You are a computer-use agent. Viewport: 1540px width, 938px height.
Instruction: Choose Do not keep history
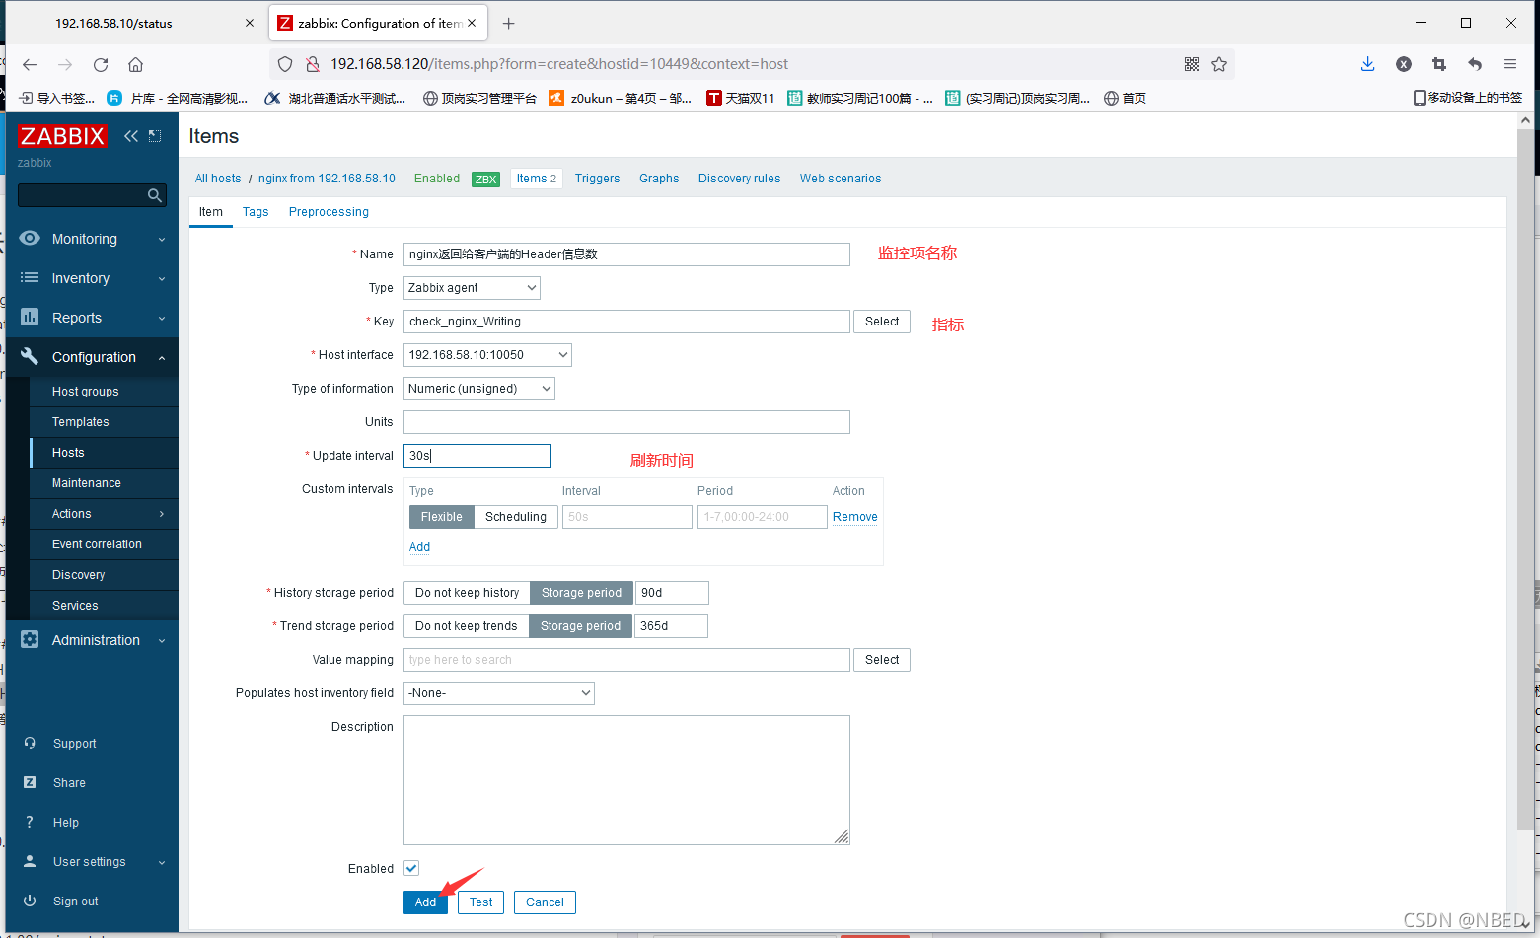pos(467,592)
